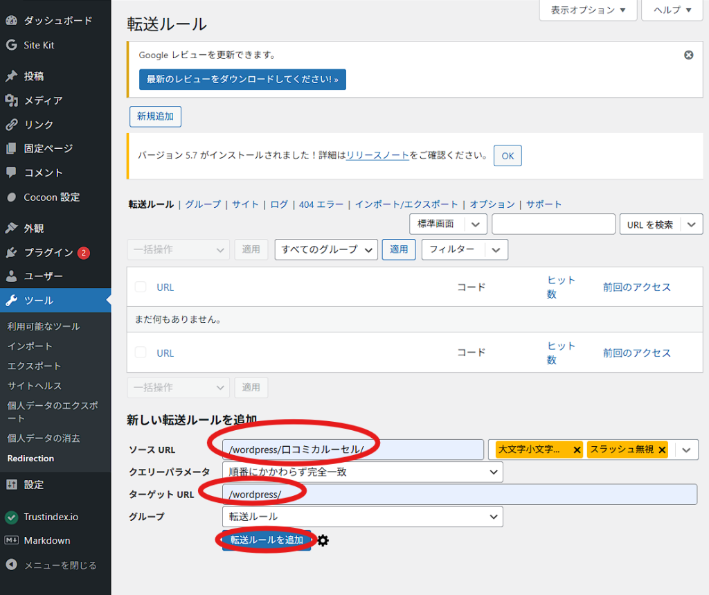Image resolution: width=709 pixels, height=595 pixels.
Task: Open the オプション tab
Action: [x=492, y=204]
